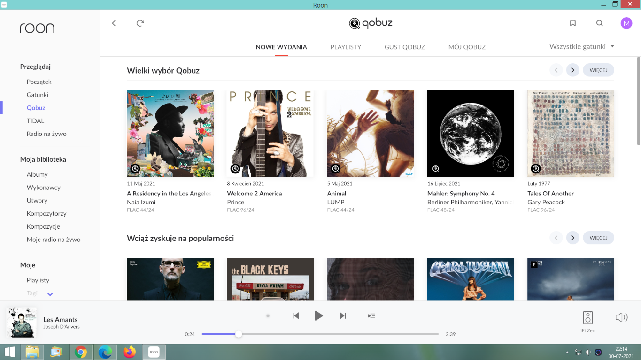Select Gatunki in the sidebar
Screen dimensions: 641x360
click(38, 95)
